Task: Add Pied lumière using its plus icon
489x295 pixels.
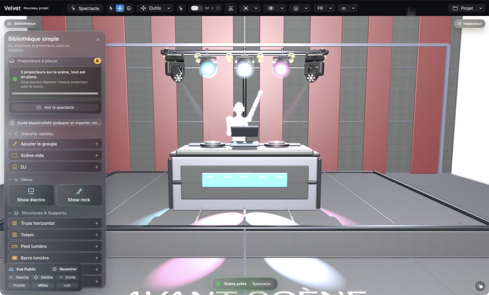Action: [x=97, y=246]
